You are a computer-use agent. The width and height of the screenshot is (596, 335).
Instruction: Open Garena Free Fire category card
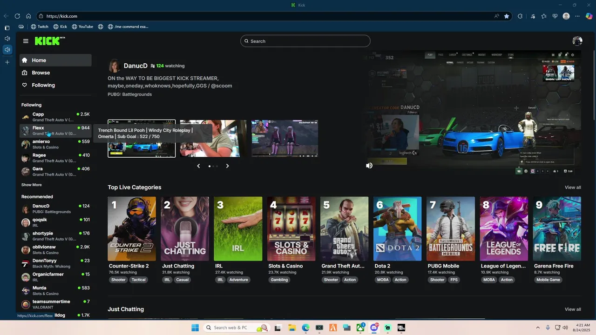pos(557,228)
